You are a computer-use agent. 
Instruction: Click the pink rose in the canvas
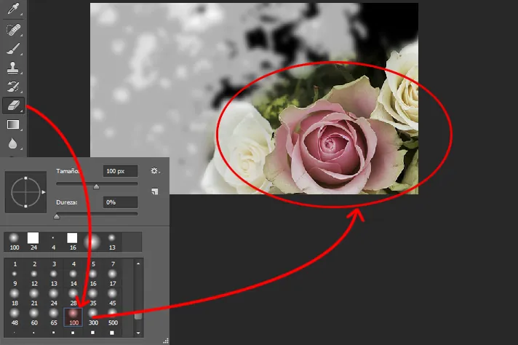click(x=330, y=146)
